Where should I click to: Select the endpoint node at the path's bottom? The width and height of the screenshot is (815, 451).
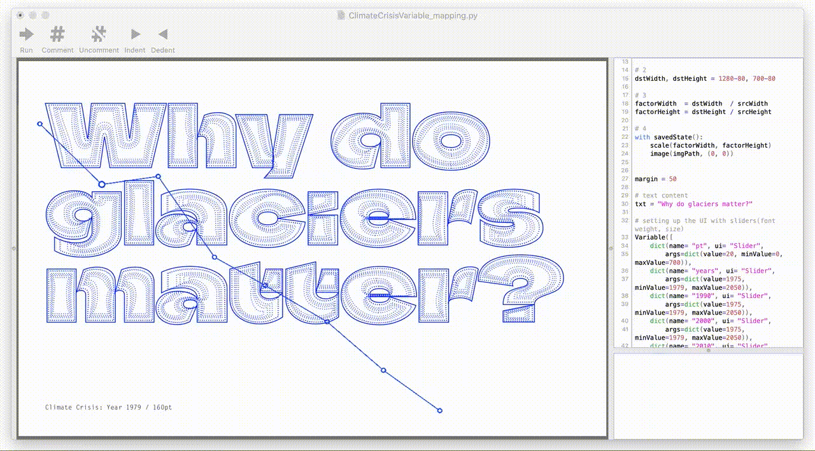tap(439, 411)
